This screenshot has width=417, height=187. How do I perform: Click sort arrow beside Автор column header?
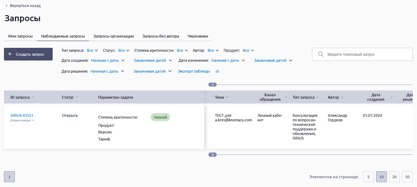click(342, 97)
